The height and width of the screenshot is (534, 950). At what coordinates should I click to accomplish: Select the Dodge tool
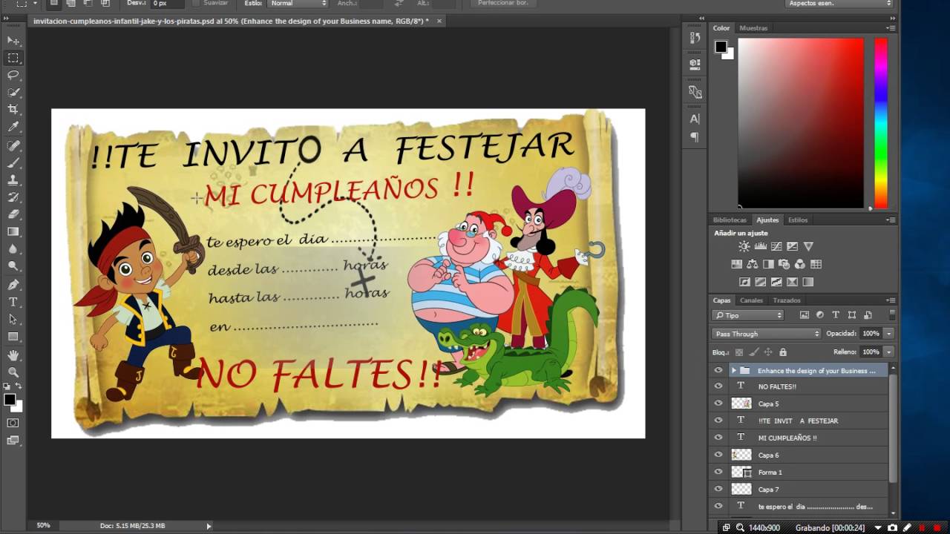point(13,266)
